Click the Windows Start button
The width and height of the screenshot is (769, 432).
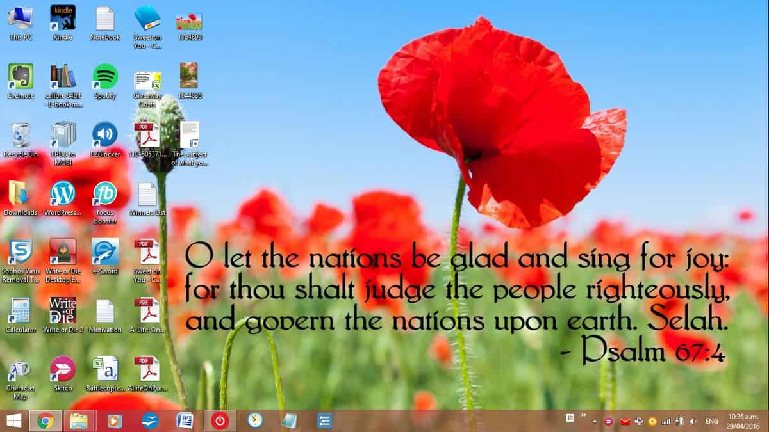(x=13, y=420)
